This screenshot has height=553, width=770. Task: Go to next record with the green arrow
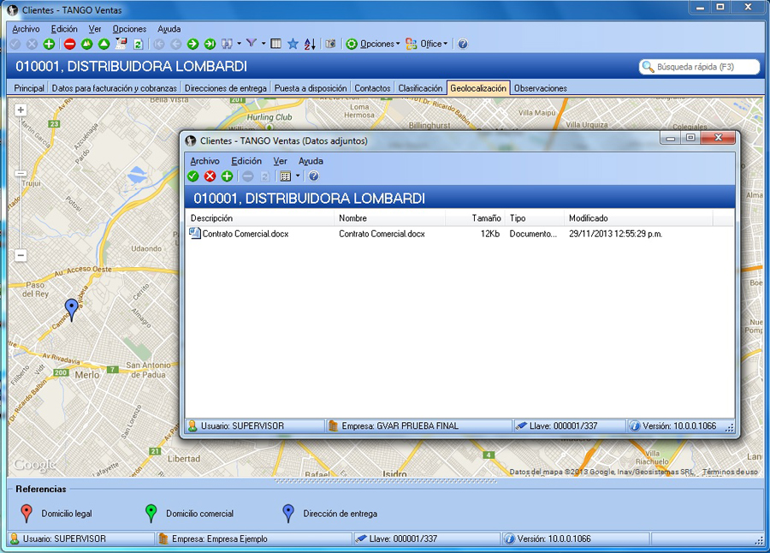192,45
